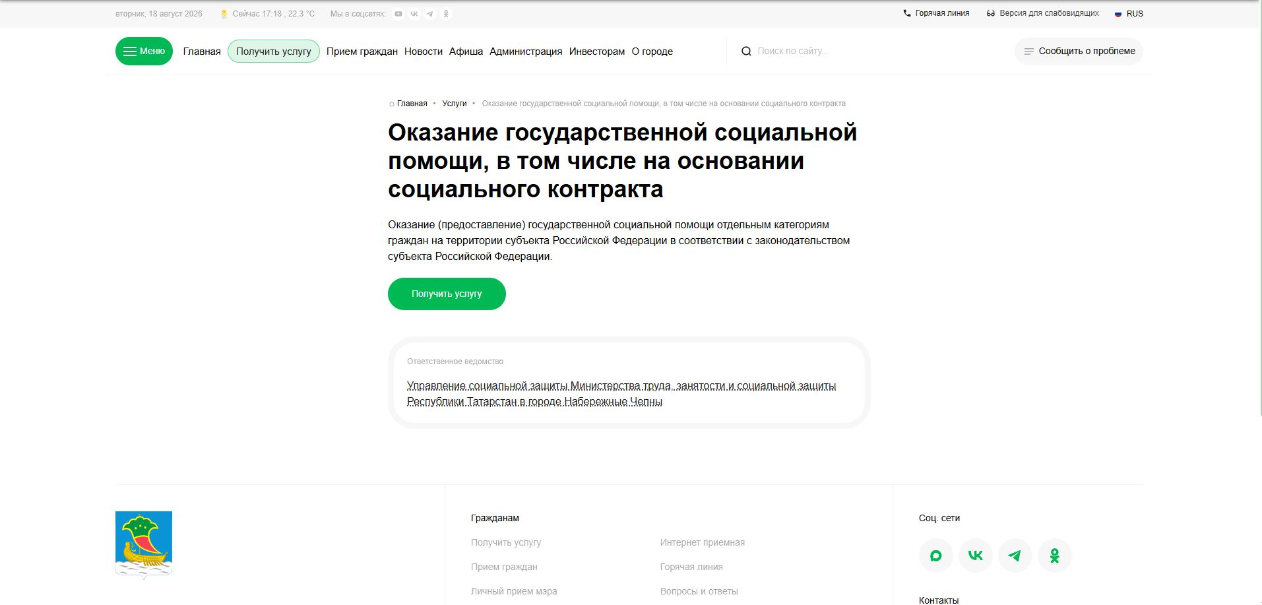Click the page title Оказание государственной социальной помощи
The image size is (1262, 605).
[622, 161]
